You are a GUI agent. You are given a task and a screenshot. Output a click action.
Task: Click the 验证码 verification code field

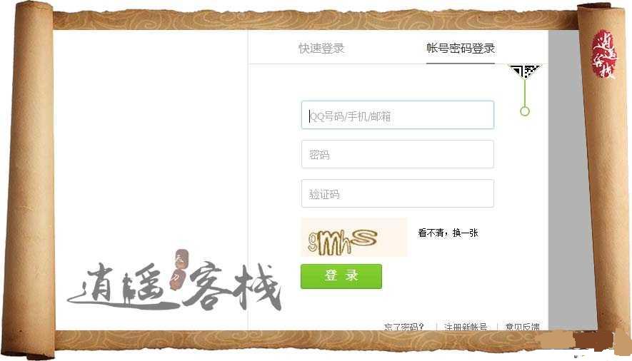pyautogui.click(x=398, y=193)
